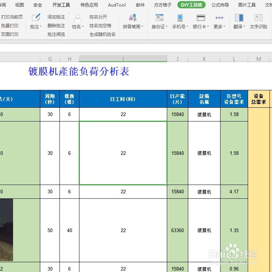The width and height of the screenshot is (272, 272).
Task: Click the 模数(模) header cell
Action: pos(69,99)
